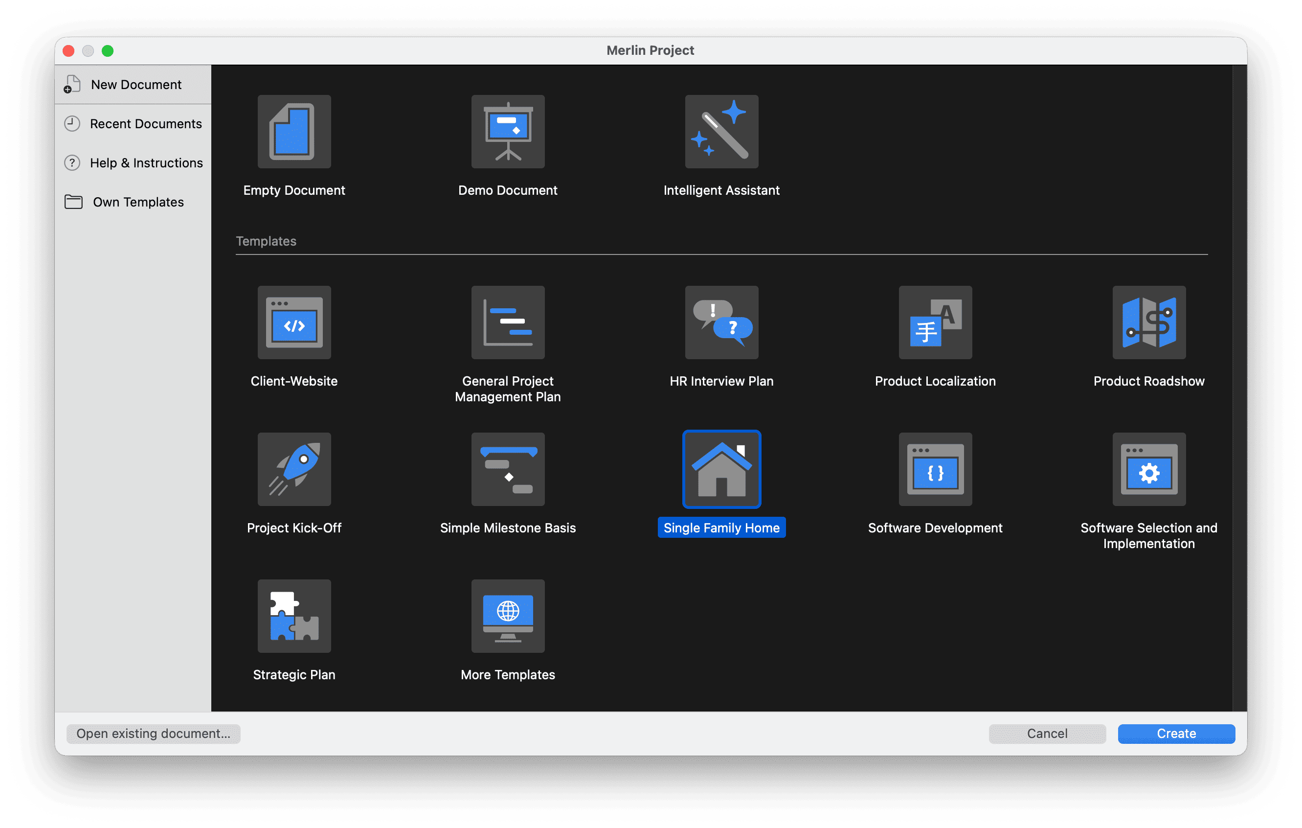Image resolution: width=1302 pixels, height=828 pixels.
Task: Click the Intelligent Assistant label
Action: click(721, 190)
